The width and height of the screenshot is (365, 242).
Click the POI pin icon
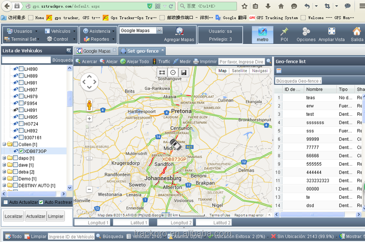[x=284, y=32]
